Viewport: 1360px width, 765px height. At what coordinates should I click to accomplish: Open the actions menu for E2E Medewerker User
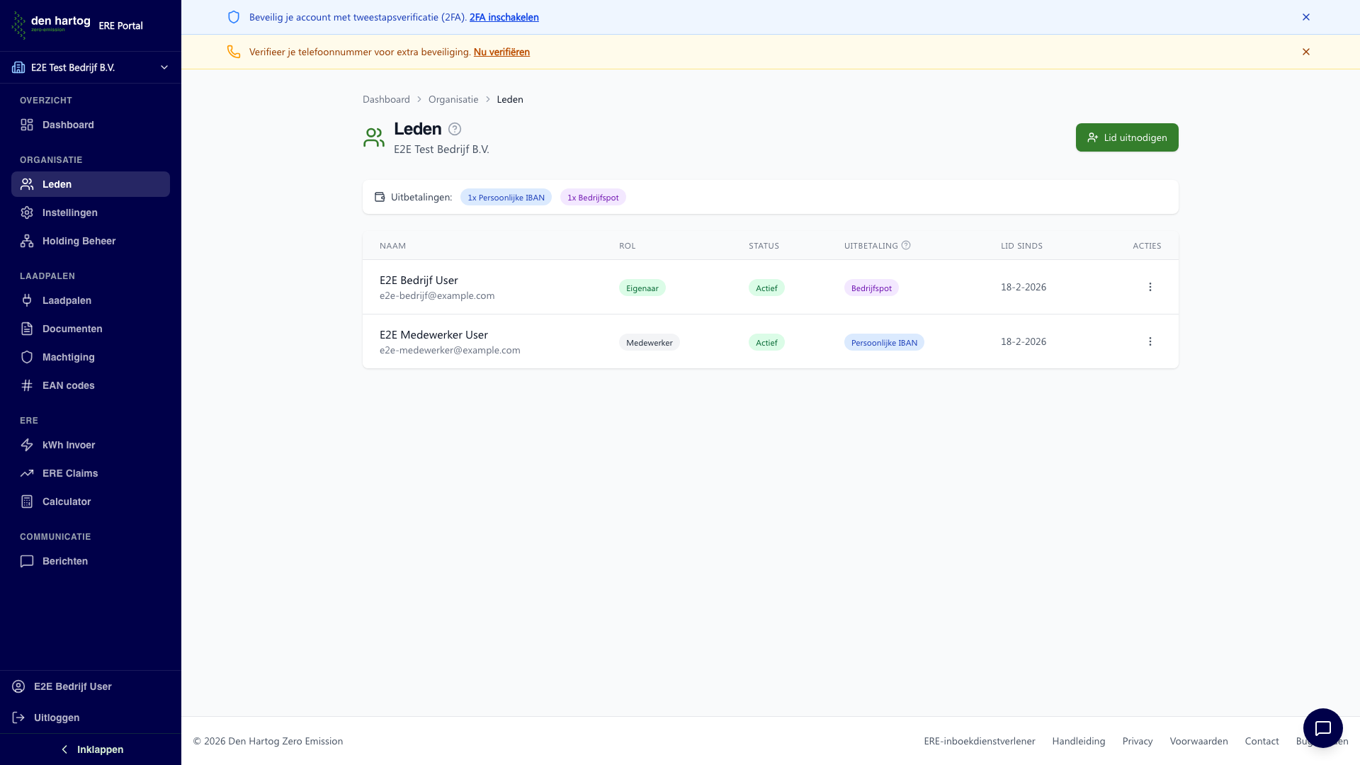click(1150, 341)
